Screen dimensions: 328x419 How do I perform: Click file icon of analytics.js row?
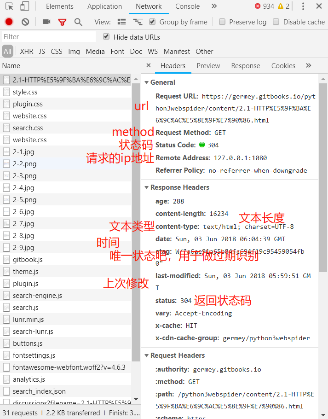coord(6,379)
